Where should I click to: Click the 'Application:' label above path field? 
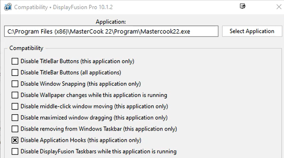coord(111,22)
